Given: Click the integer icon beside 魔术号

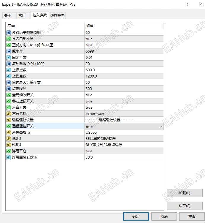Looking at the screenshot, I should tap(9, 51).
